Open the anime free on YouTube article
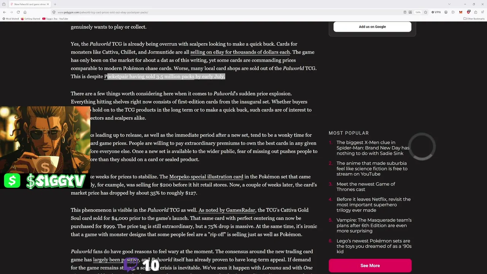 coord(372,169)
